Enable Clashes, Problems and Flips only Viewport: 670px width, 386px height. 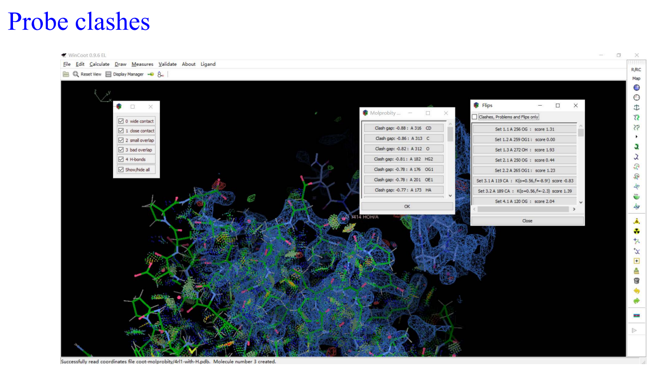[506, 117]
